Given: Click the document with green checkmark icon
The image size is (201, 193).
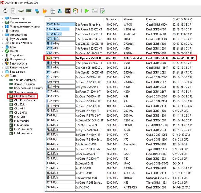Looking at the screenshot, I should tap(102, 11).
